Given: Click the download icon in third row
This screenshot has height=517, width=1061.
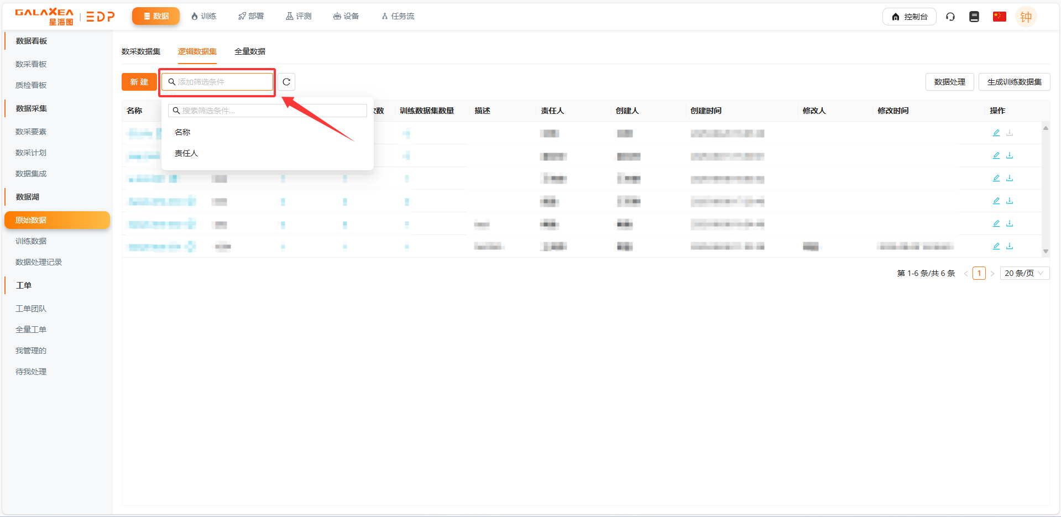Looking at the screenshot, I should click(x=1010, y=178).
